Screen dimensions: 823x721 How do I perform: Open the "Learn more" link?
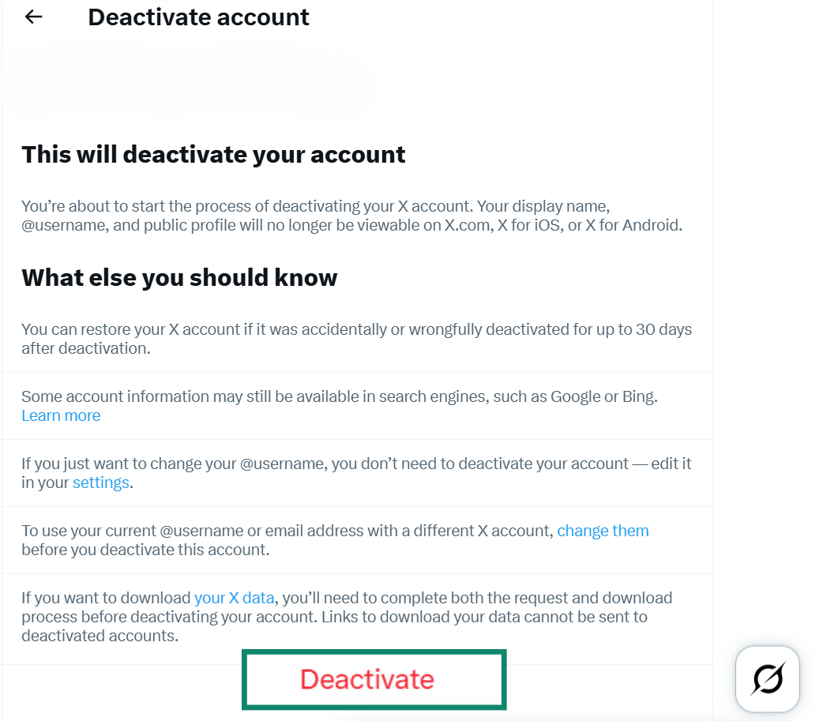(61, 415)
